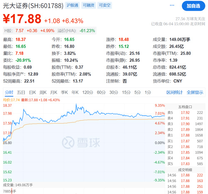Image resolution: width=208 pixels, height=194 pixels.
Task: Select the 分时 chart tab
Action: pyautogui.click(x=9, y=92)
